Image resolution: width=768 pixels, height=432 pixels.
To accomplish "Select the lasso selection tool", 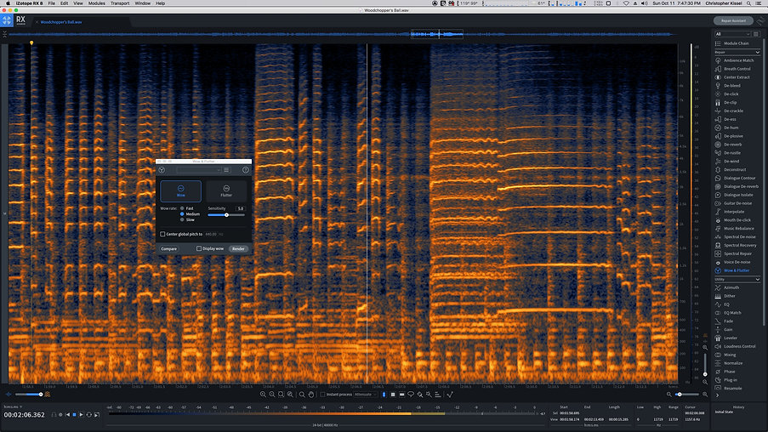I will [x=411, y=395].
